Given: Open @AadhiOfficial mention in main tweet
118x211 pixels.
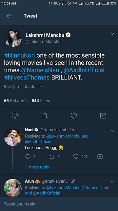Looking at the screenshot, I should (84, 70).
